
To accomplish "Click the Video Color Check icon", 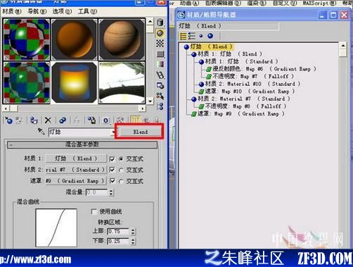I will point(160,64).
